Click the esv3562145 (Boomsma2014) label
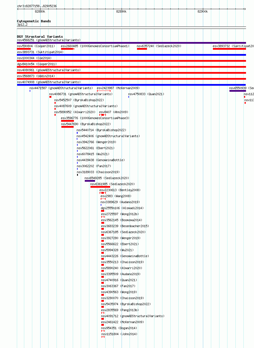Viewport: 254px width, 348px height. point(122,220)
